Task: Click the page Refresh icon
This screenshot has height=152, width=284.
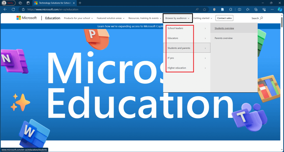Action: [x=13, y=9]
